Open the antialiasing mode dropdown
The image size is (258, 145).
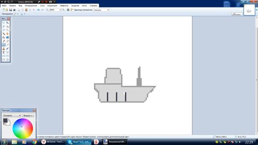pyautogui.click(x=25, y=14)
